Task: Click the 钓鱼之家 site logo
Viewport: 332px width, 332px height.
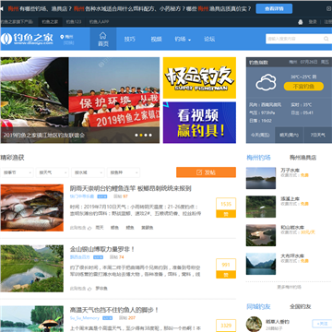Action: (x=27, y=39)
